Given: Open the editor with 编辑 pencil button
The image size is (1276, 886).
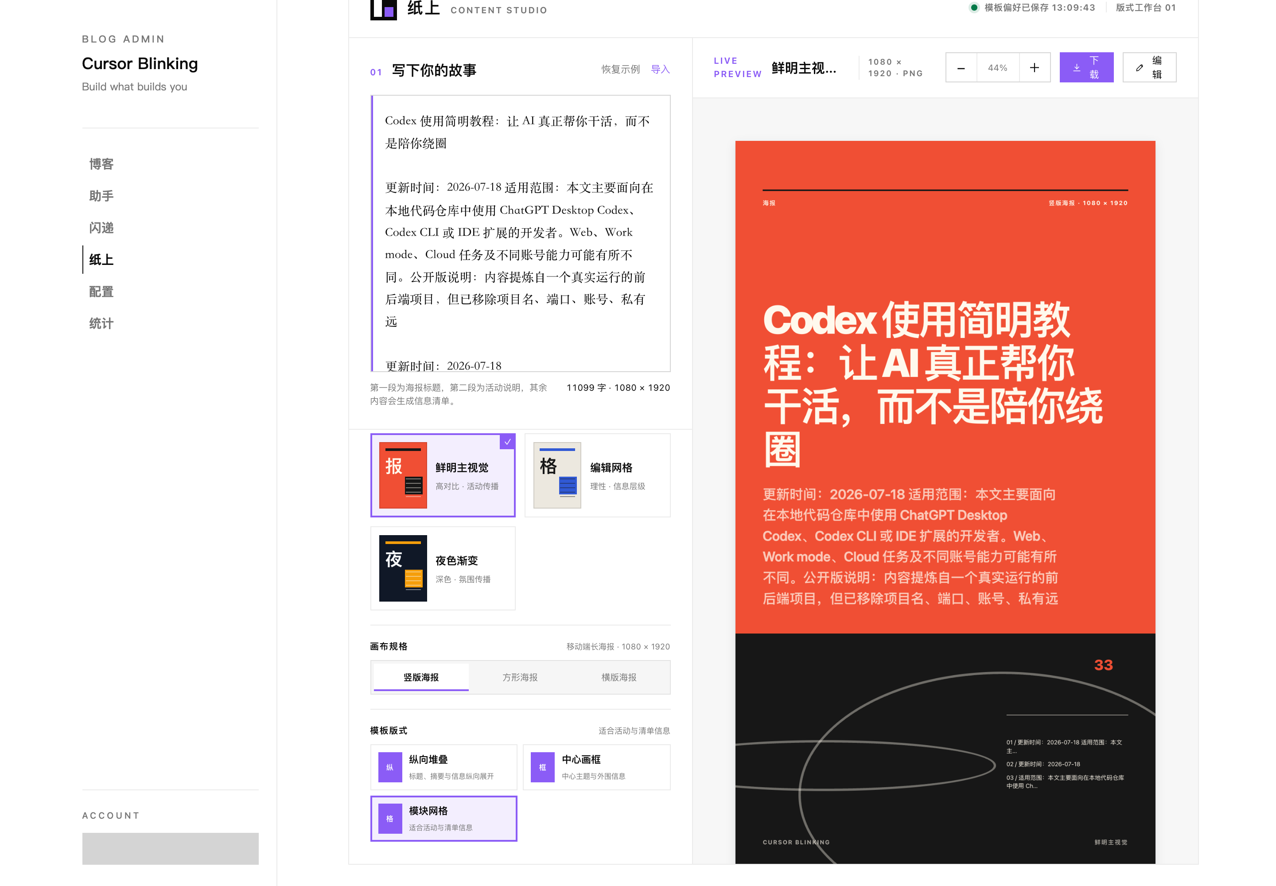Looking at the screenshot, I should click(1149, 68).
